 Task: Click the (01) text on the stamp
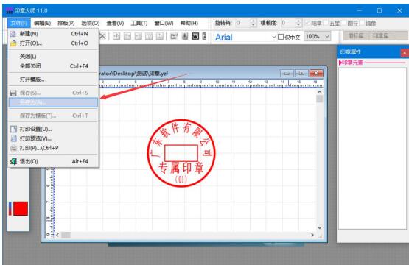[x=181, y=180]
